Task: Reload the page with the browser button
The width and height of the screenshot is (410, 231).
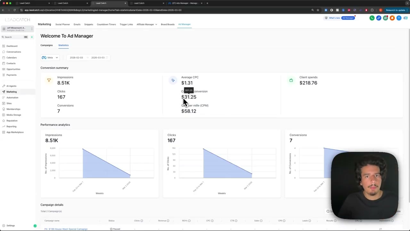Action: [14, 10]
